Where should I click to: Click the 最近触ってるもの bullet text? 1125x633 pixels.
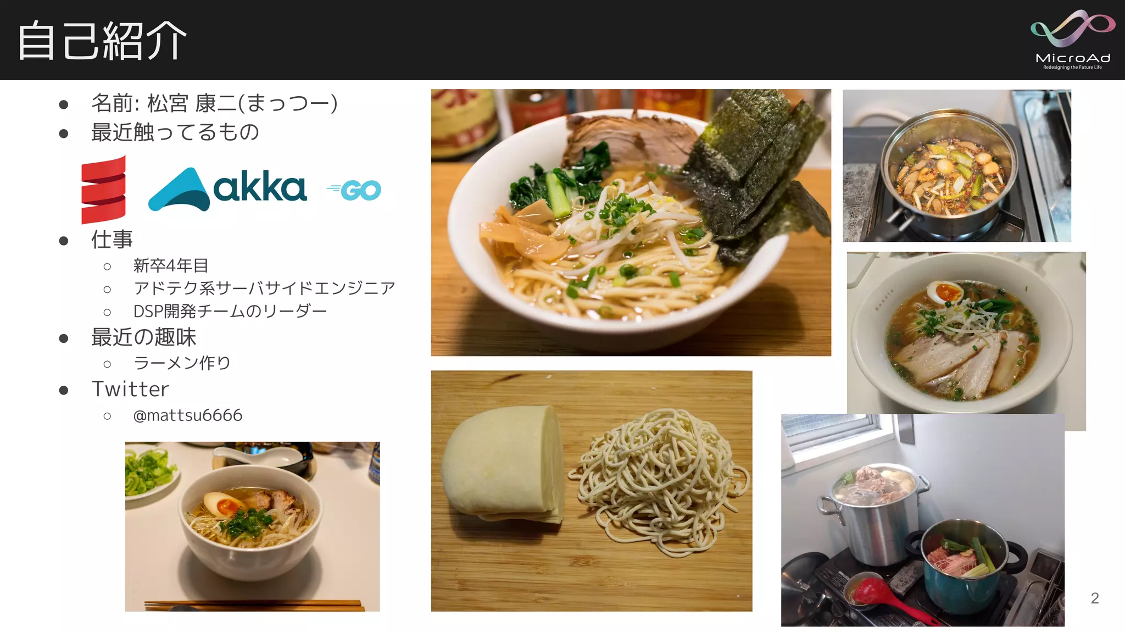point(175,132)
